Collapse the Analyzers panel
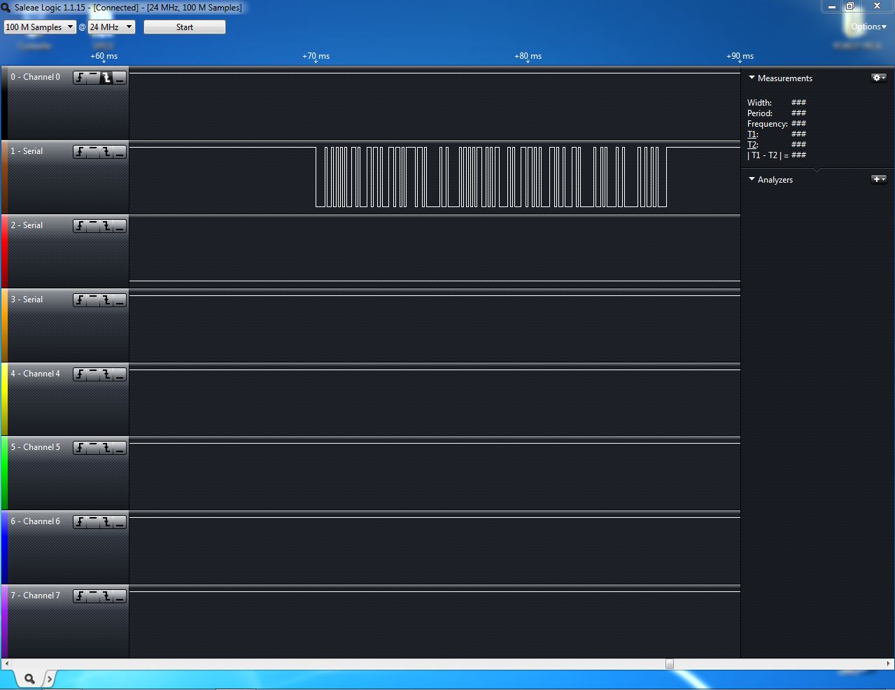 point(752,179)
